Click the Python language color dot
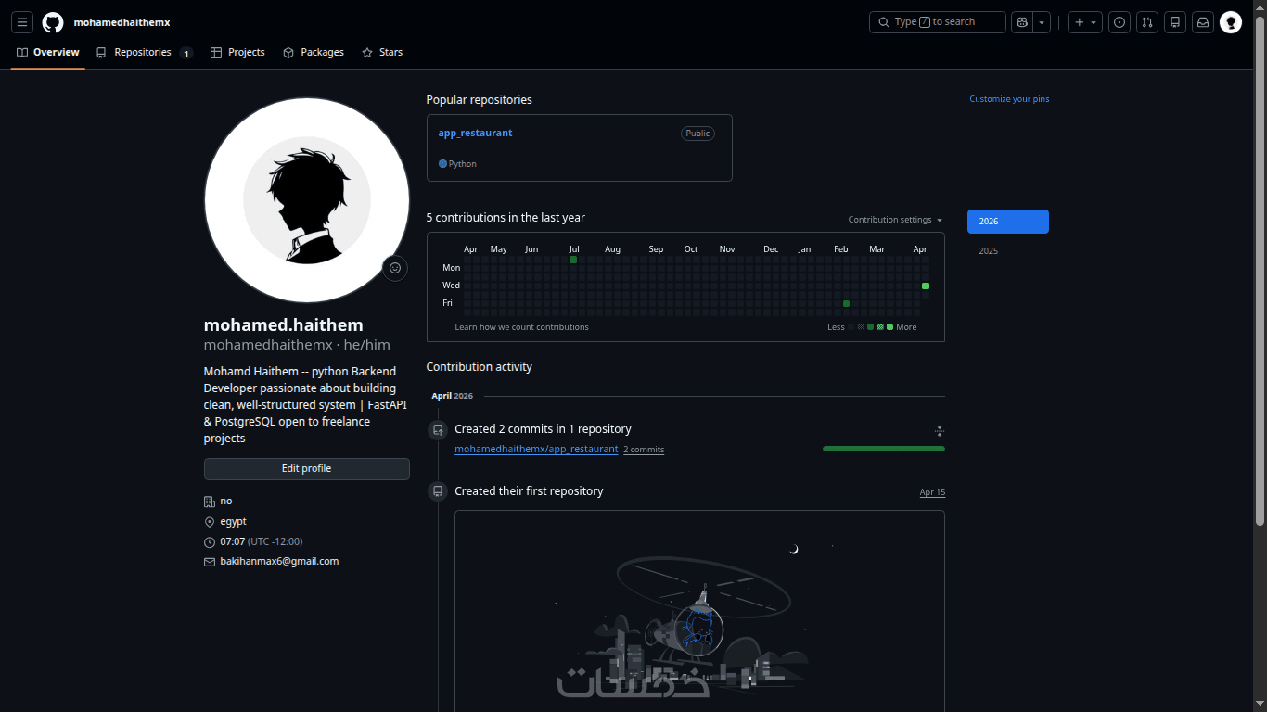Image resolution: width=1267 pixels, height=712 pixels. pyautogui.click(x=442, y=164)
